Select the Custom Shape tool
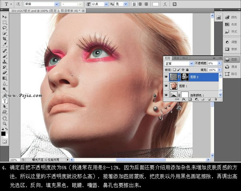This screenshot has height=191, width=241. tap(4, 112)
